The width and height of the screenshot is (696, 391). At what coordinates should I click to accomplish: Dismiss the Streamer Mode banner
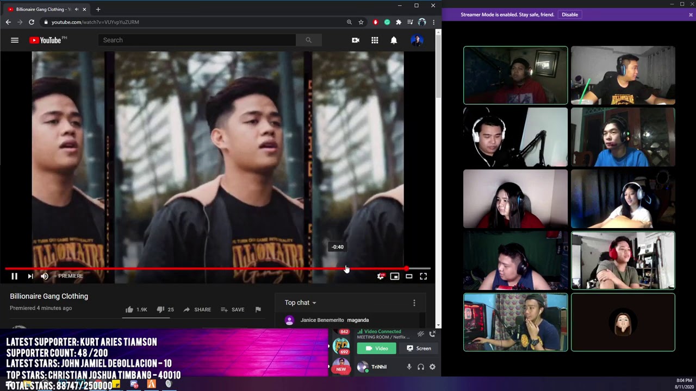(691, 15)
